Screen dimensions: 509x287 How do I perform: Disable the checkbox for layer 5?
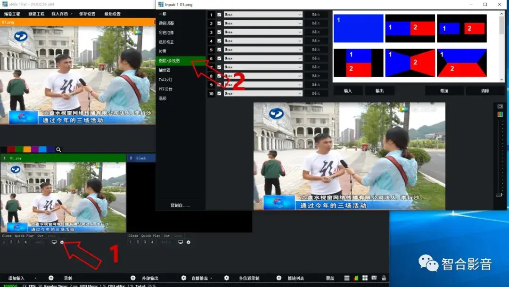[x=219, y=49]
